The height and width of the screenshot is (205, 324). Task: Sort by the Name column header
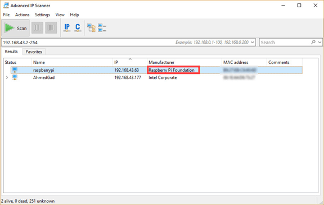click(x=72, y=62)
